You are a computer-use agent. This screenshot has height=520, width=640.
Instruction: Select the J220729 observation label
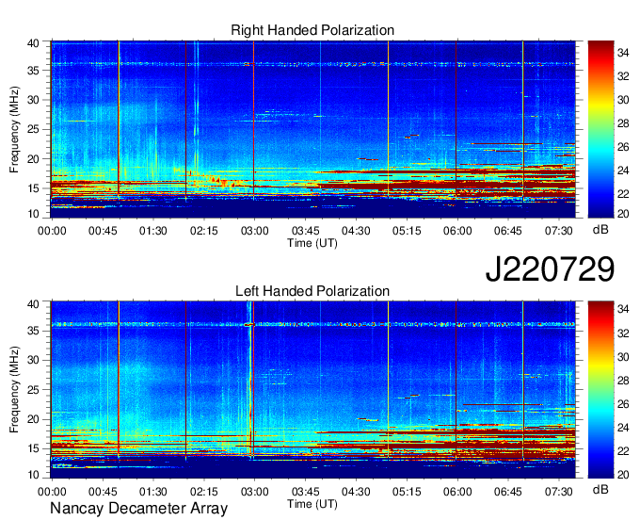tap(550, 268)
